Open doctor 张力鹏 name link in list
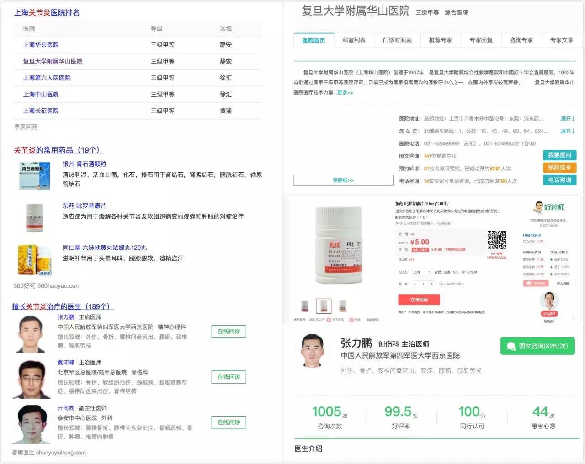The width and height of the screenshot is (585, 464). (x=66, y=317)
